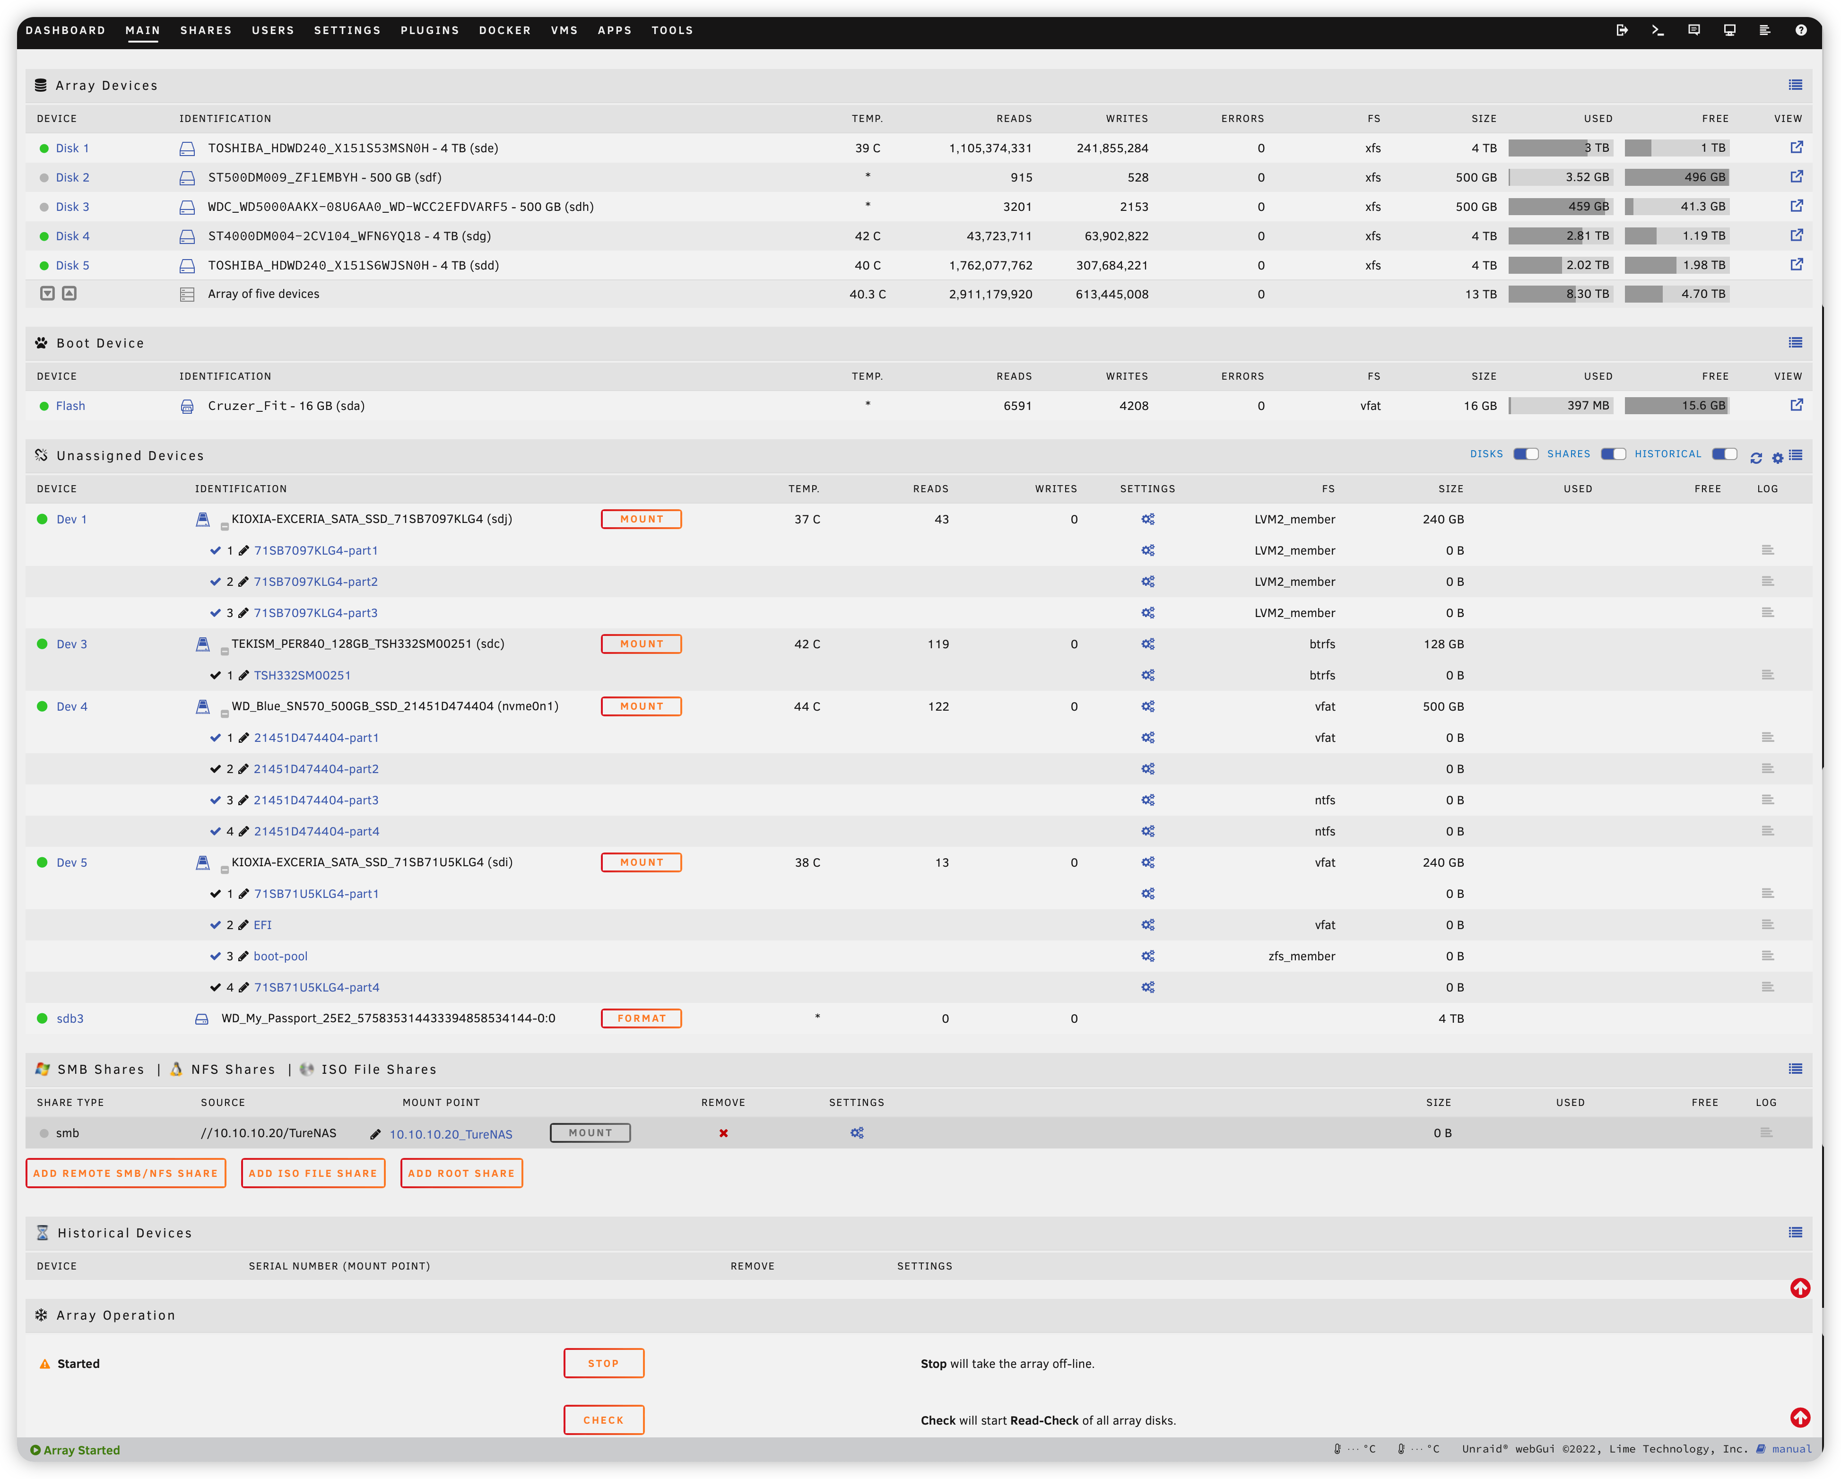Open the TOOLS tab

[x=672, y=30]
